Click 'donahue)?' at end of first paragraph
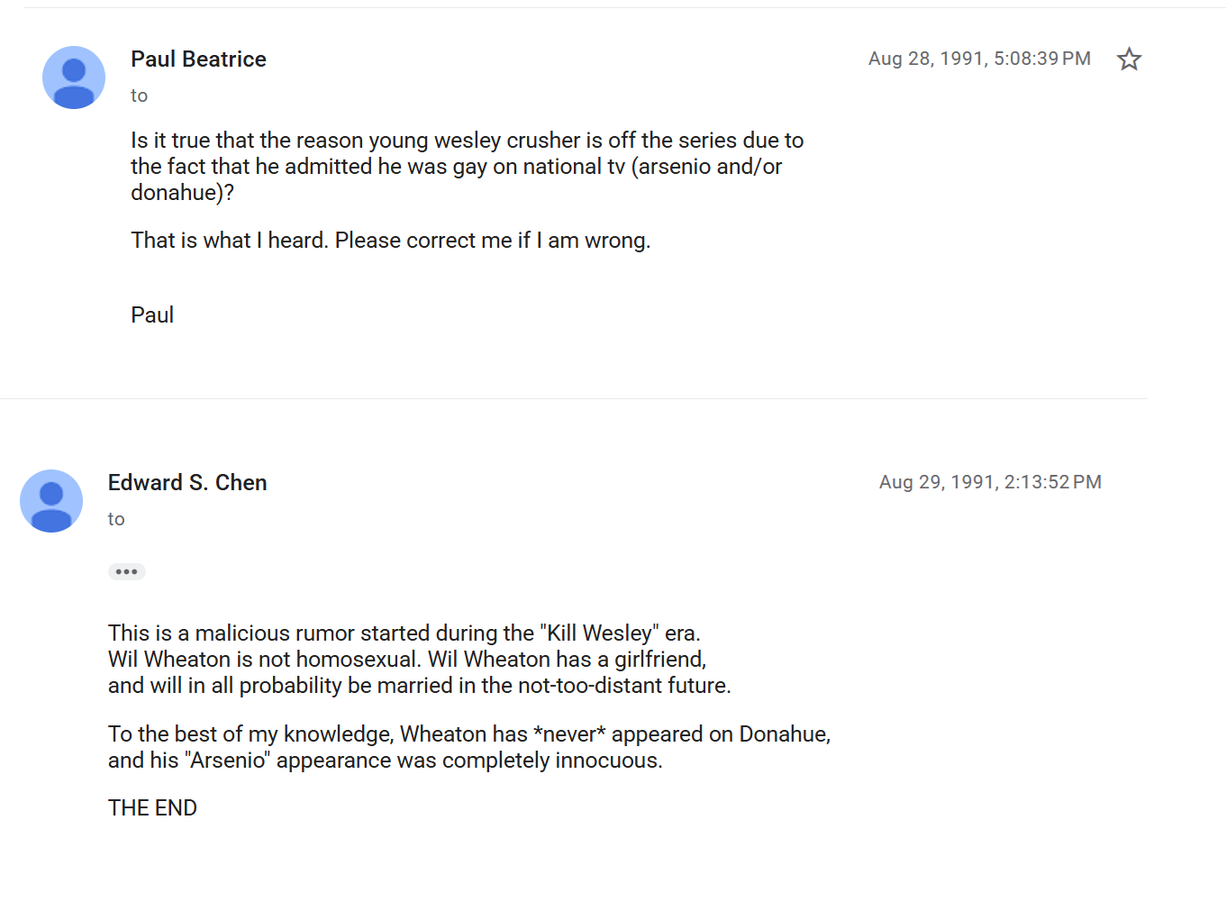Screen dimensions: 1226x902 point(182,193)
